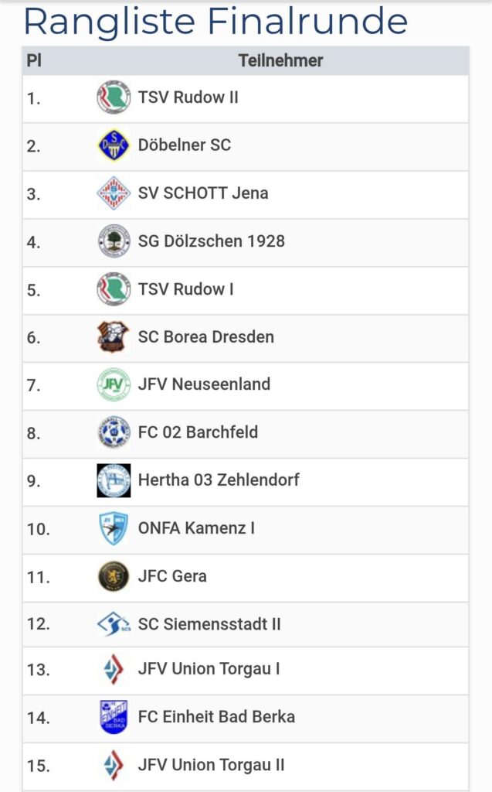Open the TSV Rudow I team link

(x=185, y=289)
